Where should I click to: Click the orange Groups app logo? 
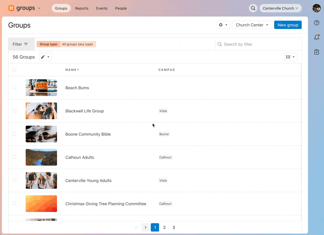[11, 8]
